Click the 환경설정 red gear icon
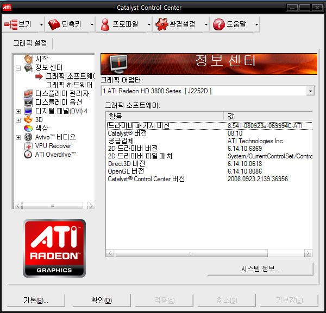326x313 pixels. point(161,24)
